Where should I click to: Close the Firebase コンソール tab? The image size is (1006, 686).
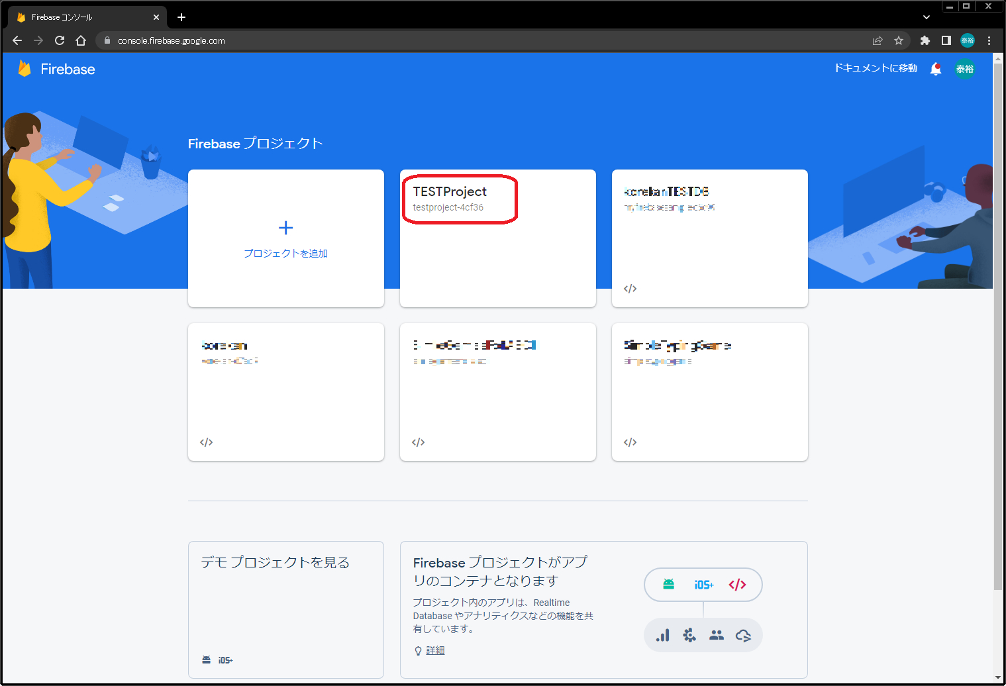156,17
